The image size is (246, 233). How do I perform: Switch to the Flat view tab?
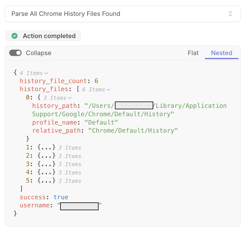(193, 53)
